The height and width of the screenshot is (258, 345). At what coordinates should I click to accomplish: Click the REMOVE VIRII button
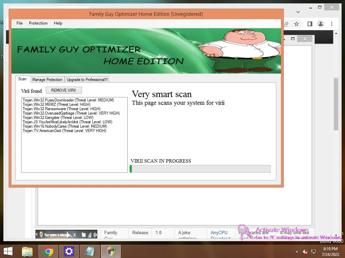point(64,90)
